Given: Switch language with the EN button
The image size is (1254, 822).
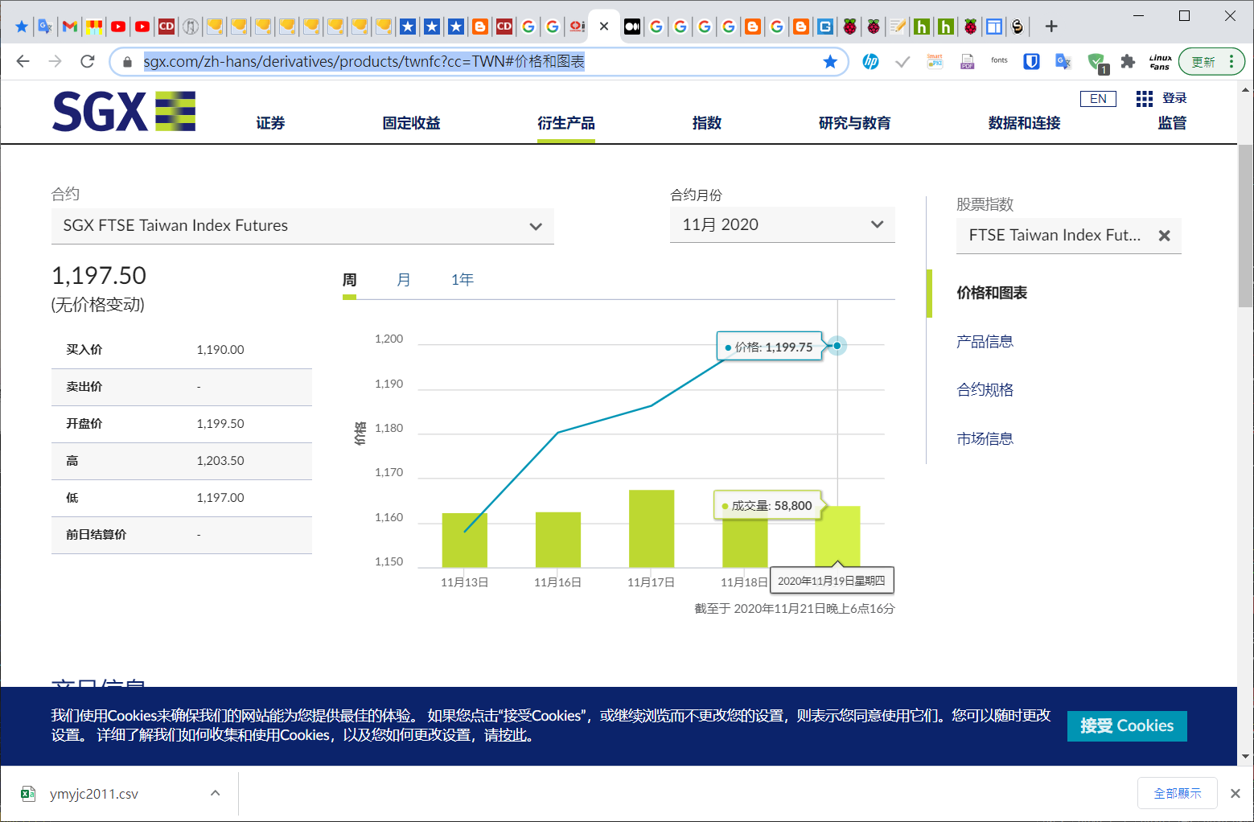Looking at the screenshot, I should 1098,99.
